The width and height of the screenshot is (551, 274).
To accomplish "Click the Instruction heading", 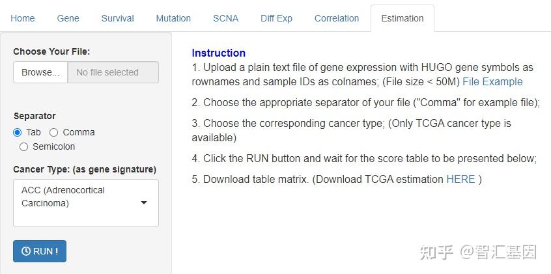I will tap(218, 53).
